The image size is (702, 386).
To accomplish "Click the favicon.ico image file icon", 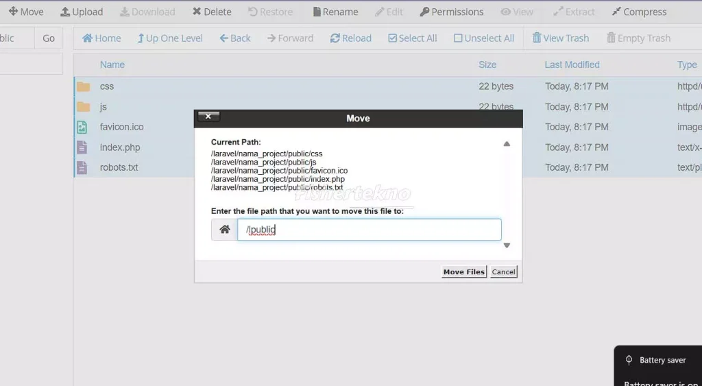I will coord(82,127).
